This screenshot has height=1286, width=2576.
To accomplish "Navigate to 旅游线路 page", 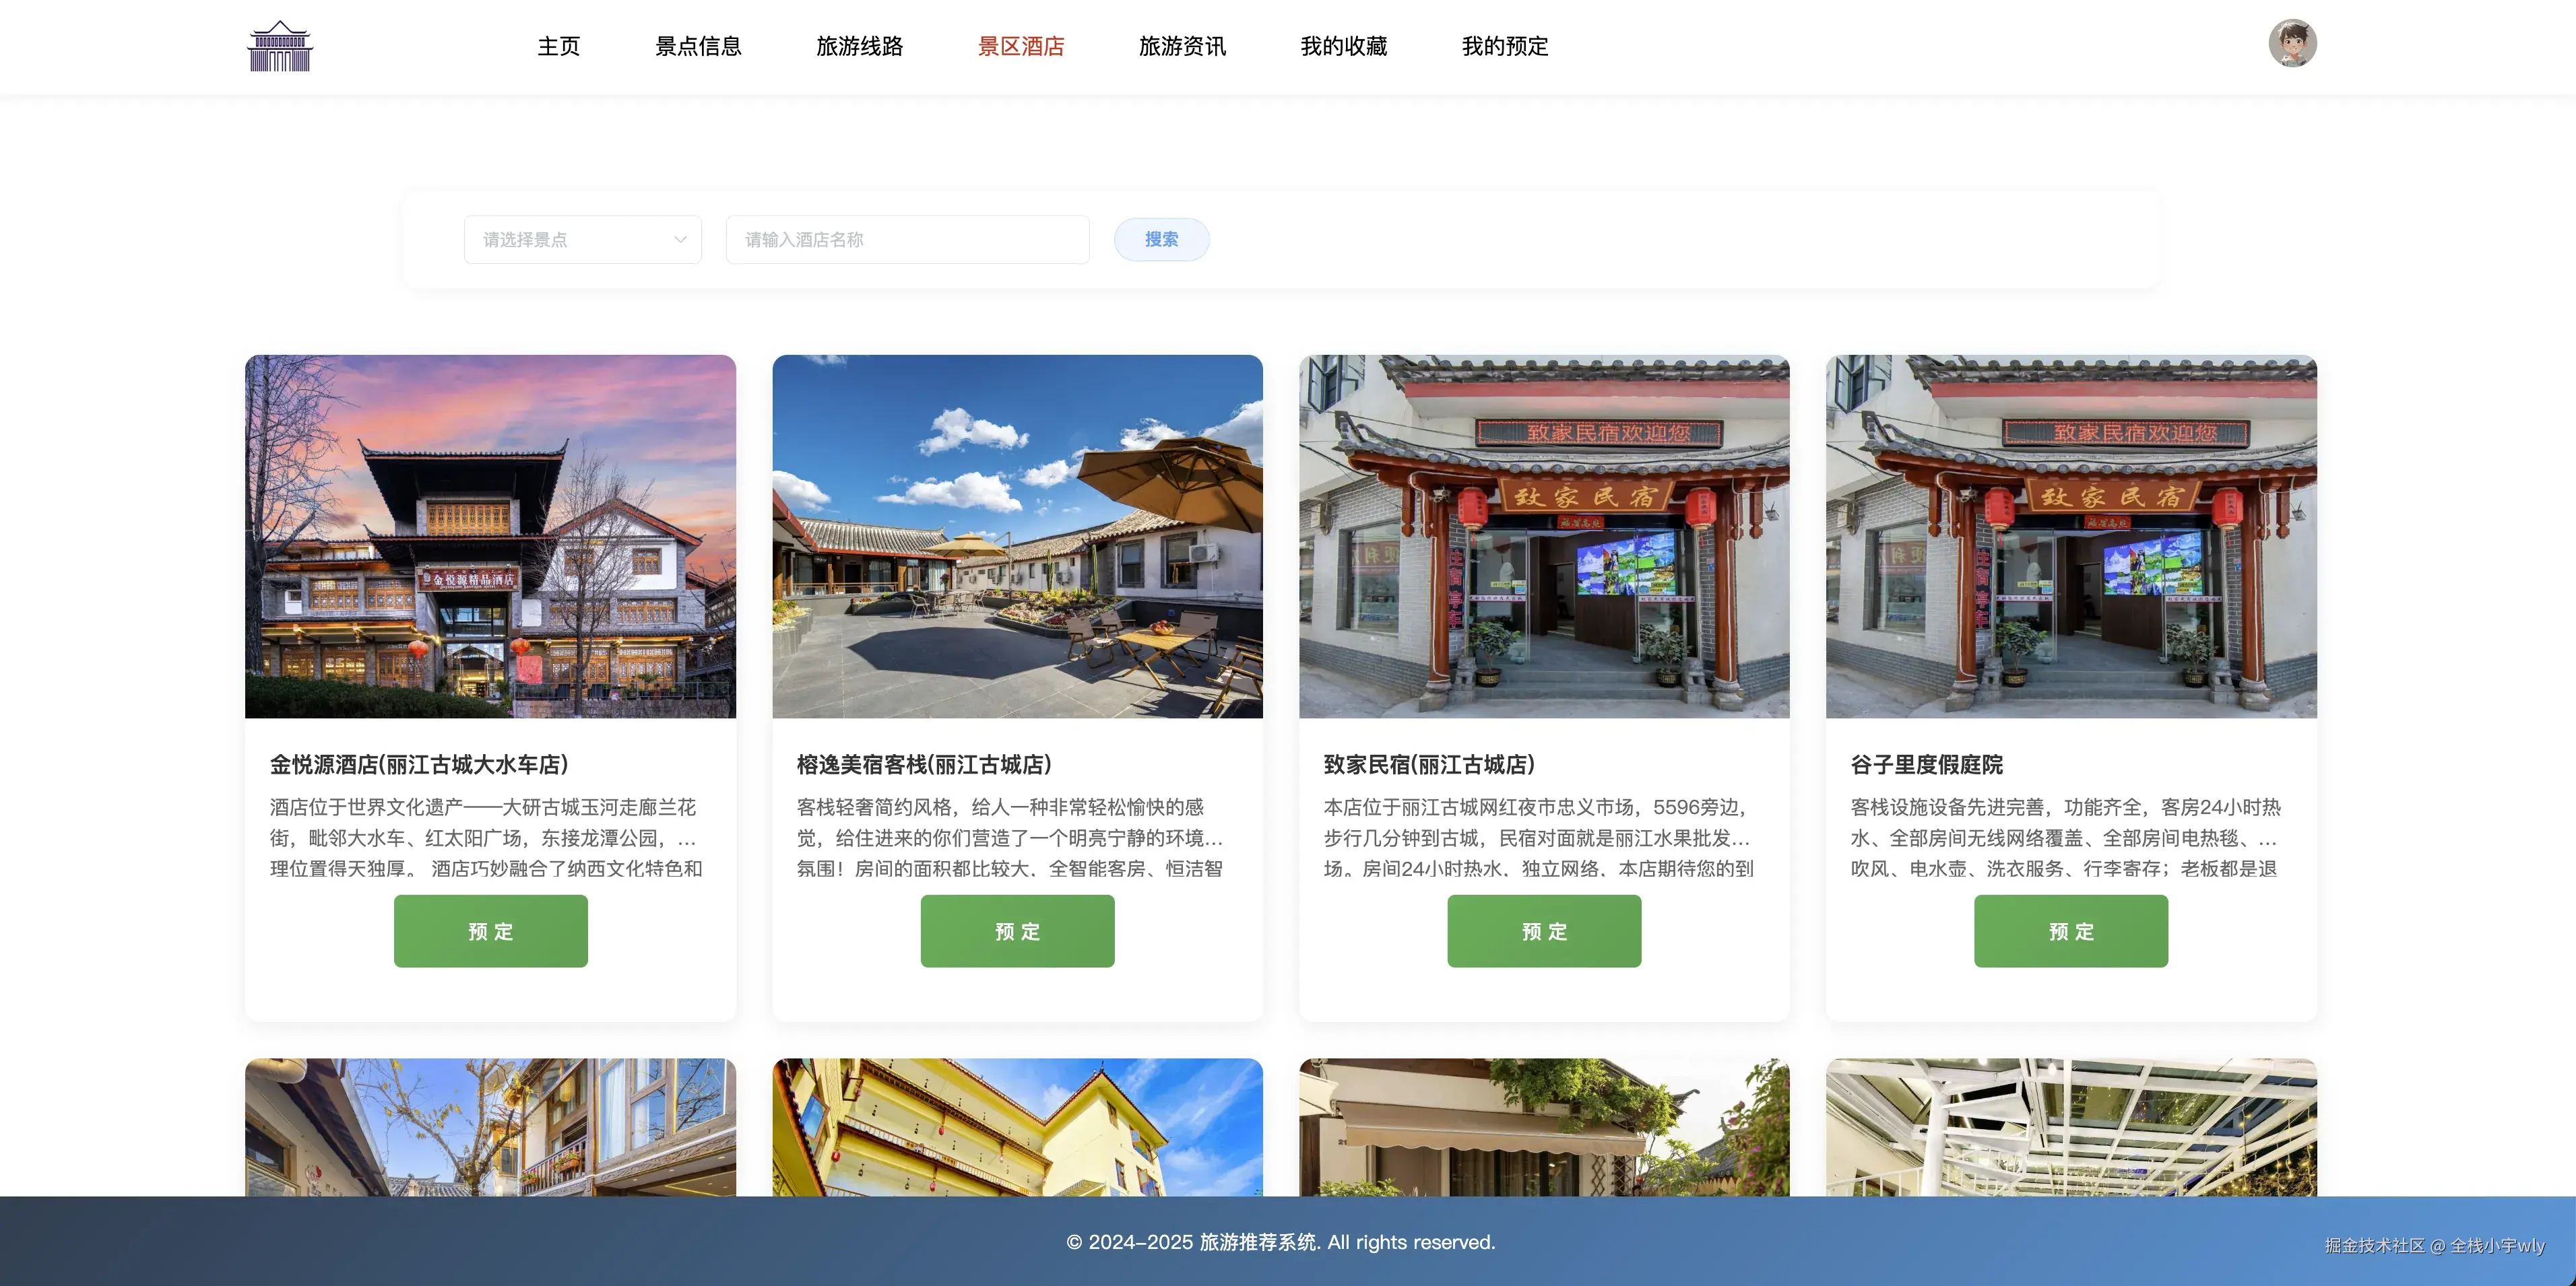I will tap(859, 46).
